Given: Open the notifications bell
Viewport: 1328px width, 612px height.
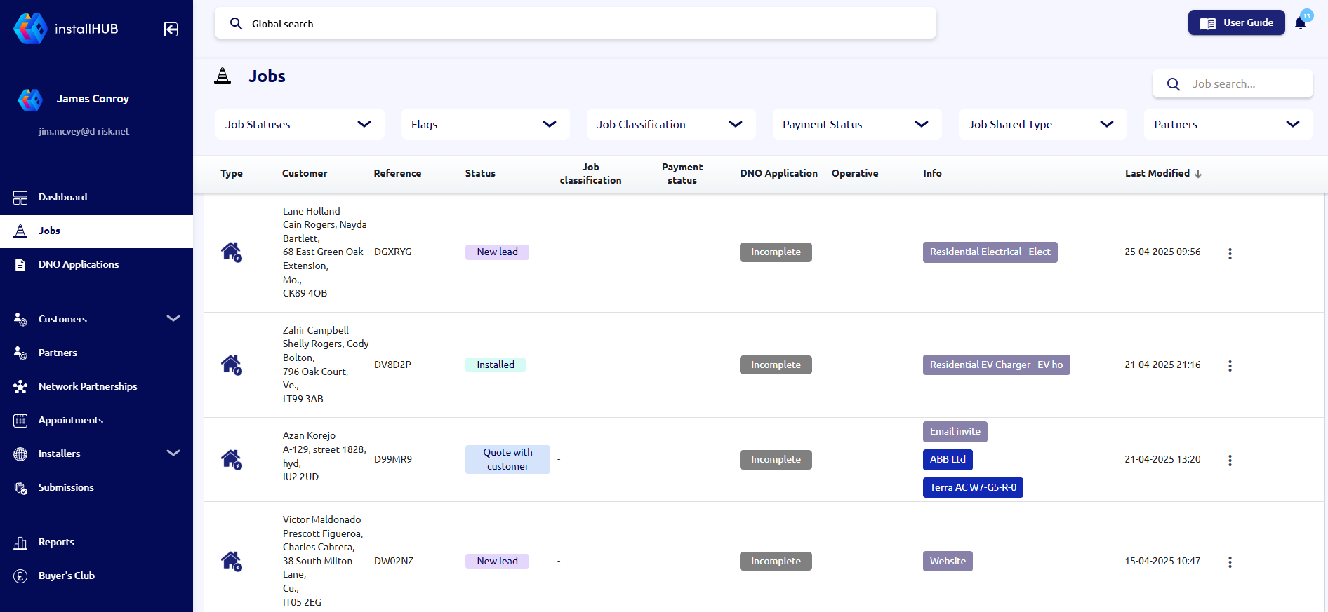Looking at the screenshot, I should [1301, 22].
